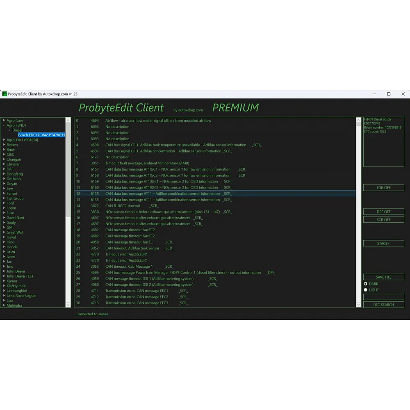
Task: Click the search text field above DTC SEARCH
Action: (x=383, y=297)
